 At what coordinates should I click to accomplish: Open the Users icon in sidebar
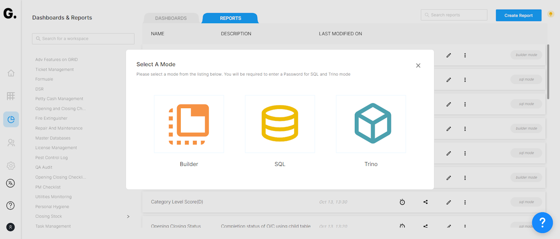(x=11, y=143)
